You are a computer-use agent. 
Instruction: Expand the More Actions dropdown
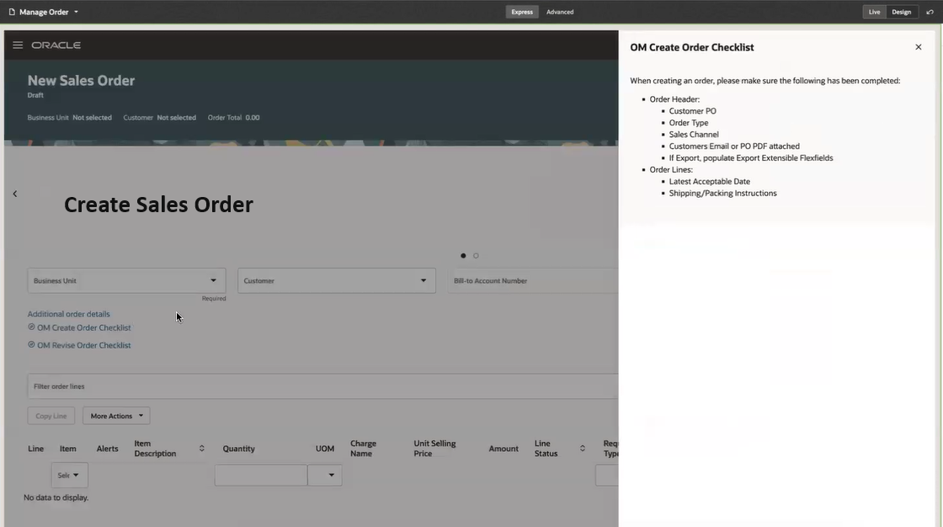click(115, 415)
